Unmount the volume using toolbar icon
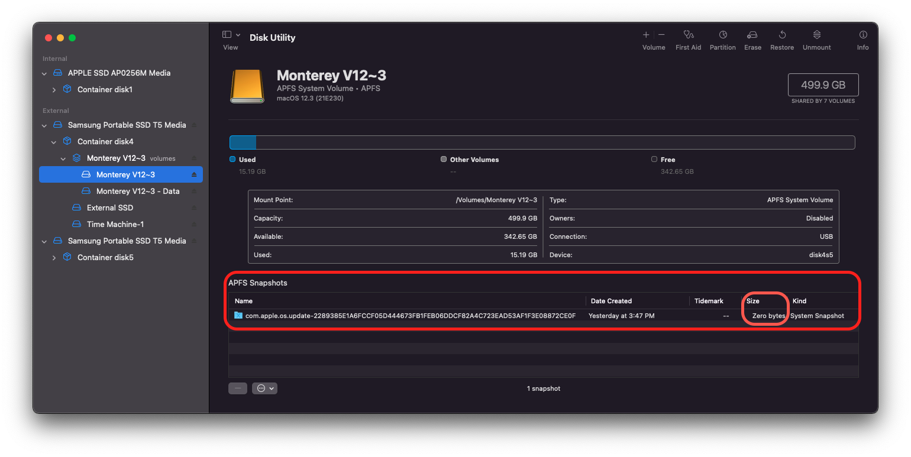This screenshot has width=911, height=457. pyautogui.click(x=817, y=35)
